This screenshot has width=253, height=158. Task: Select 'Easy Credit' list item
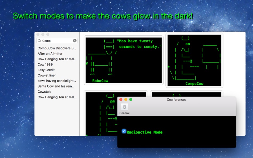click(46, 70)
